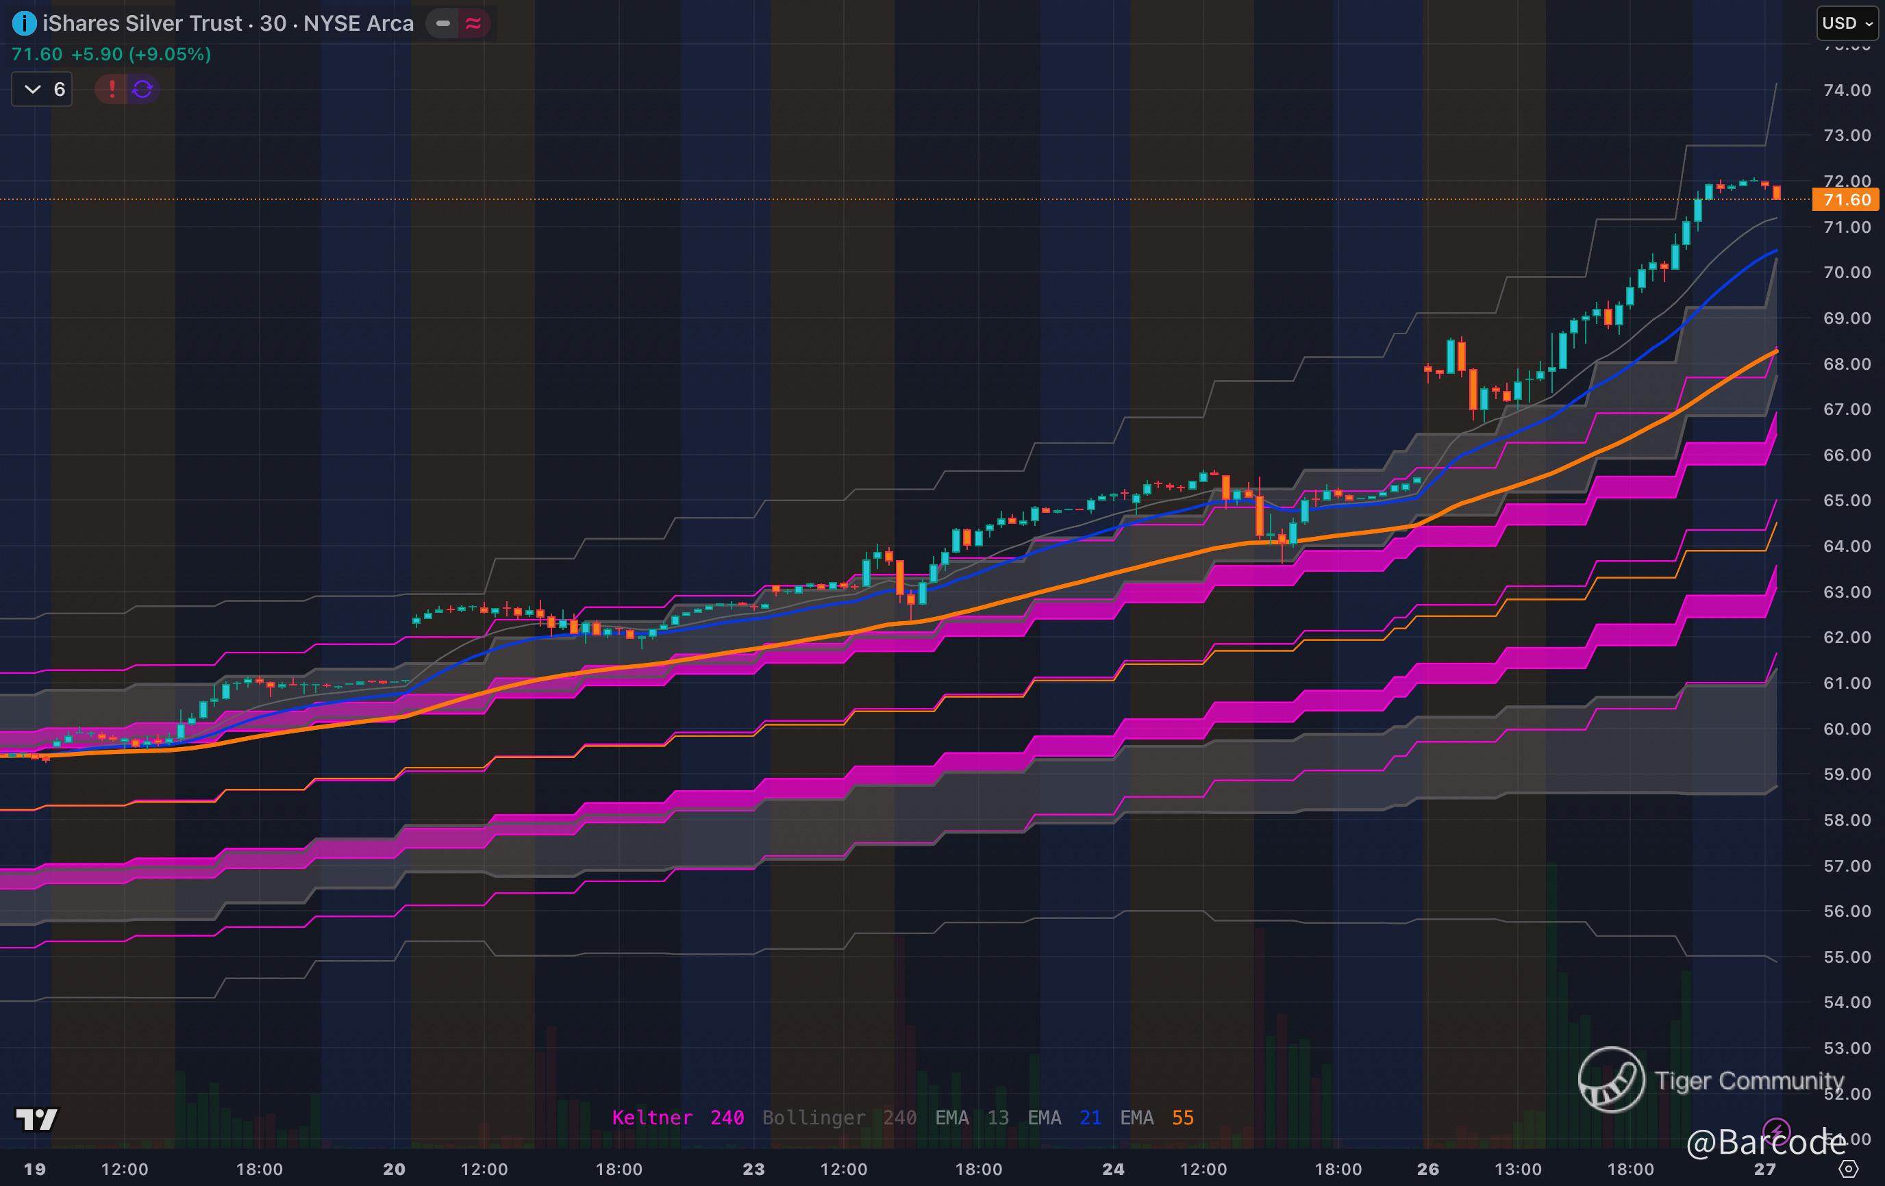Image resolution: width=1885 pixels, height=1186 pixels.
Task: Click the purple refresh arrows icon
Action: [x=142, y=89]
